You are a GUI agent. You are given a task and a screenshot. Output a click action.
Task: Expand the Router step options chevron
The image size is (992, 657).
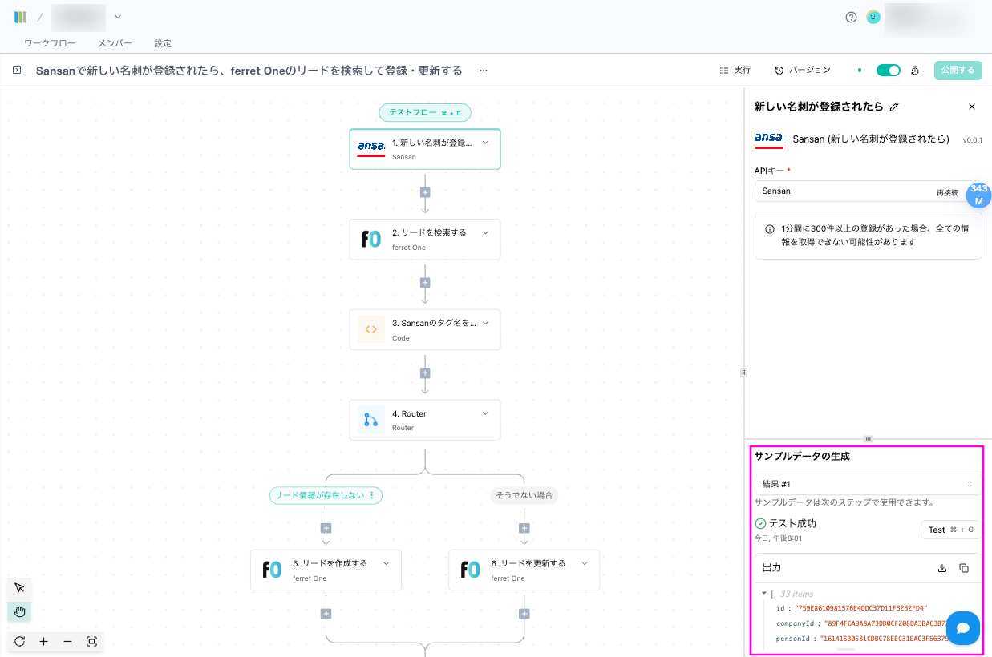(x=485, y=413)
